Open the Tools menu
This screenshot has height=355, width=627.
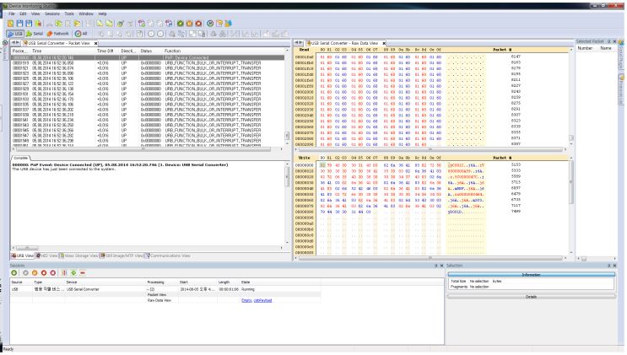click(69, 14)
